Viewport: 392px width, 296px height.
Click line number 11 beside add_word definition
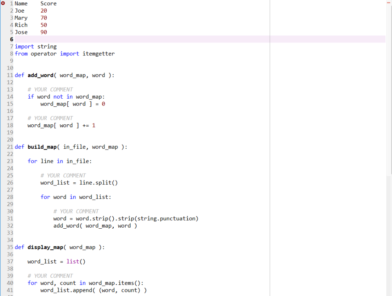tap(10, 75)
